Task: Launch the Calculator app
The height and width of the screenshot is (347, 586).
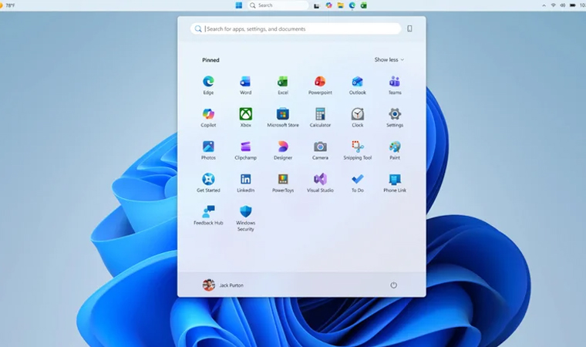Action: (x=320, y=118)
